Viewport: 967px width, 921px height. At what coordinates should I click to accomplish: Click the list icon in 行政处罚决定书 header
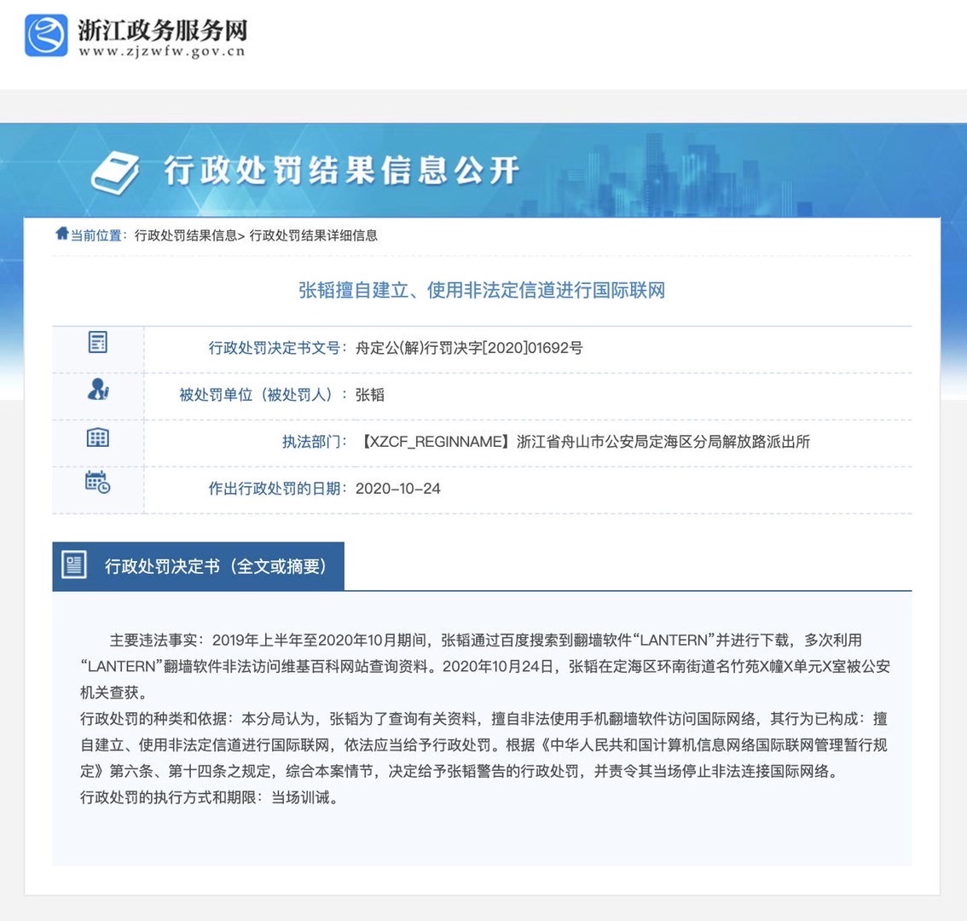pyautogui.click(x=74, y=565)
